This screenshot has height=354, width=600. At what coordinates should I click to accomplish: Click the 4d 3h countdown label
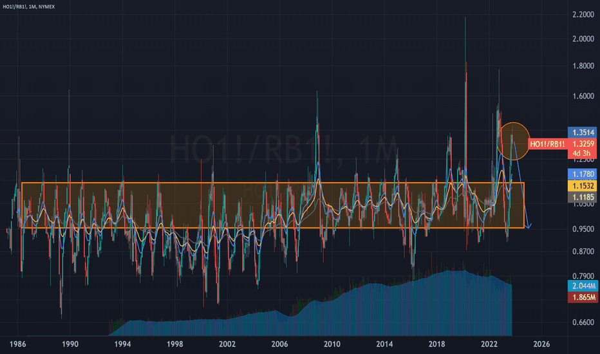[583, 153]
